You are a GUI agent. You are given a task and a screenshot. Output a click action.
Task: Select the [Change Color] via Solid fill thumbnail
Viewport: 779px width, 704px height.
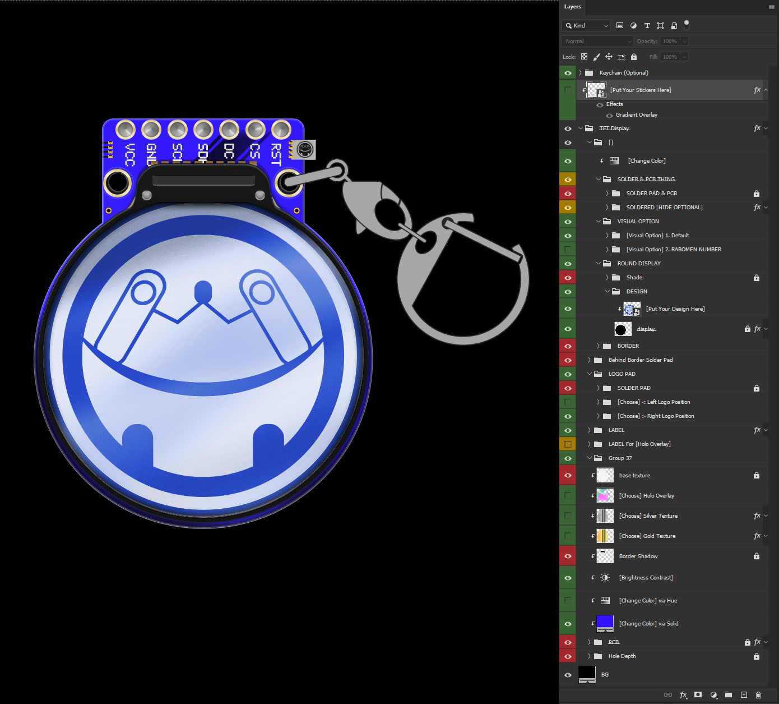(605, 623)
